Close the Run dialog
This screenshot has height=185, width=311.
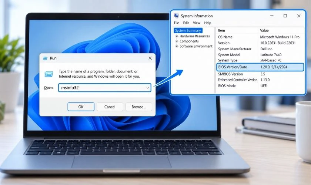click(150, 58)
